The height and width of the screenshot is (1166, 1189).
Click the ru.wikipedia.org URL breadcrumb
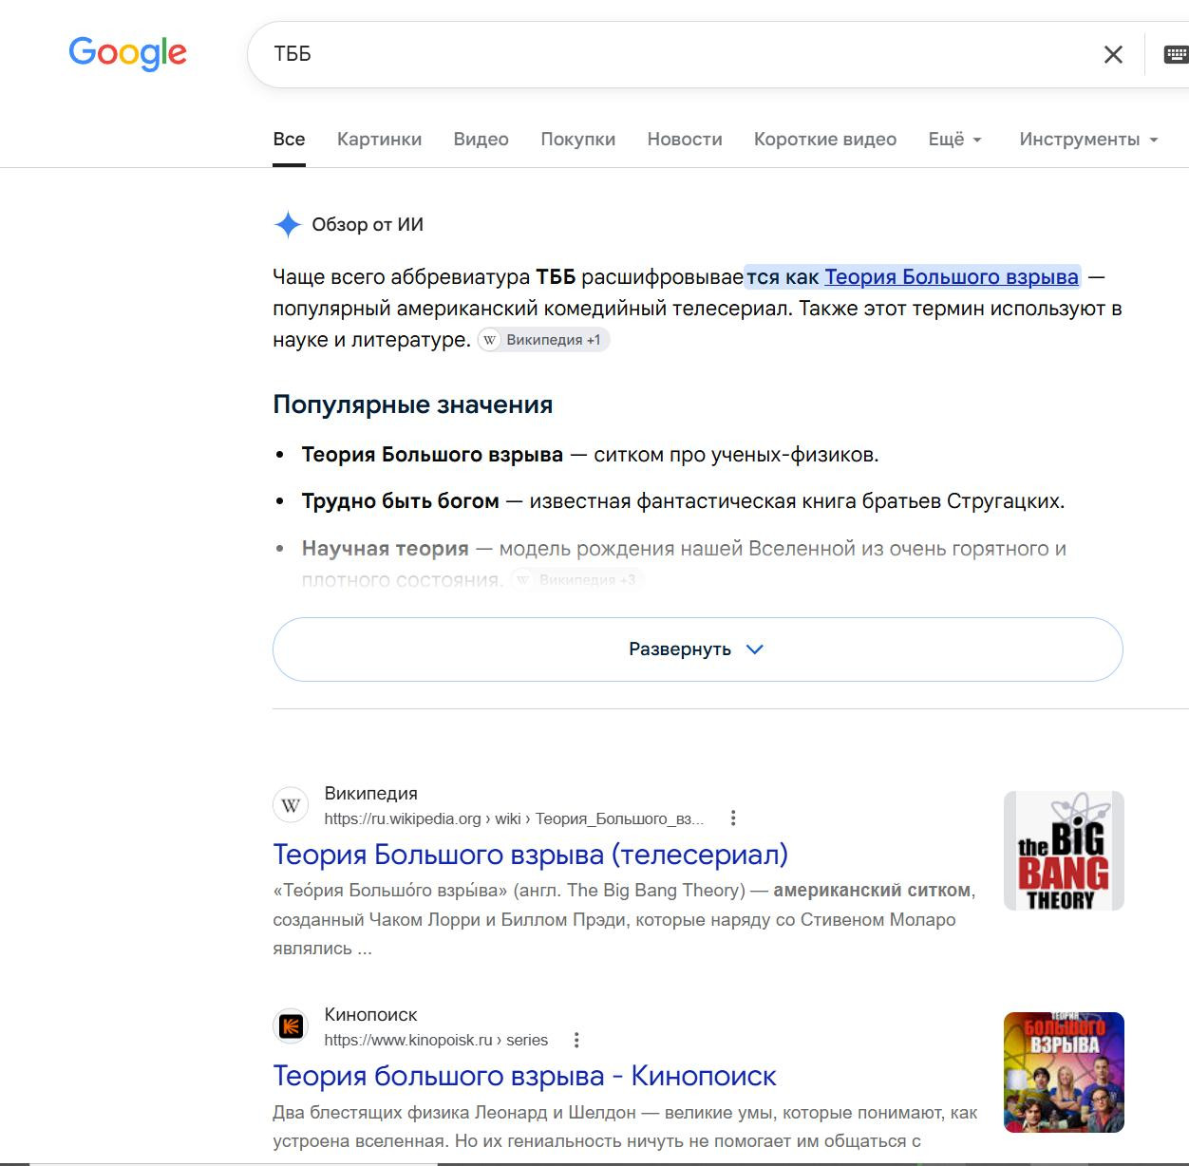(514, 818)
